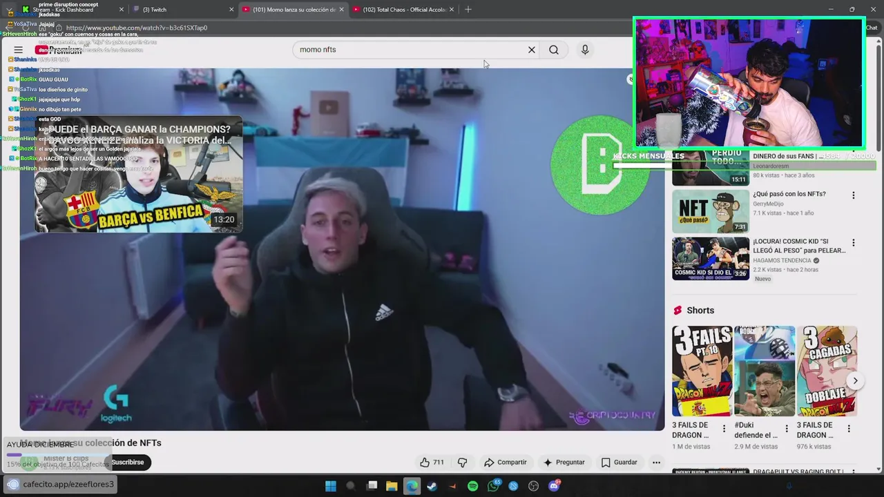Open Steam from taskbar
This screenshot has width=884, height=497.
432,486
